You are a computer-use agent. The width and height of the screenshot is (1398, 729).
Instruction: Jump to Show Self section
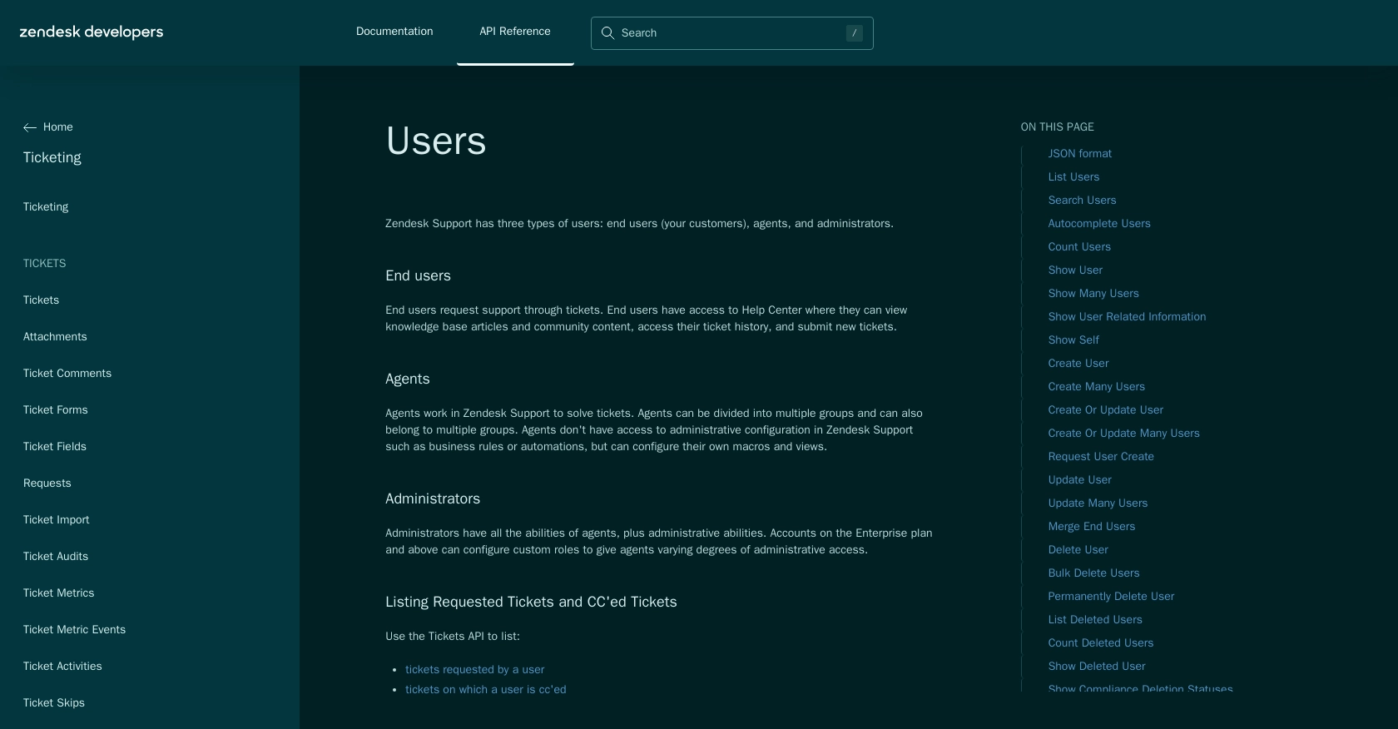(1074, 340)
